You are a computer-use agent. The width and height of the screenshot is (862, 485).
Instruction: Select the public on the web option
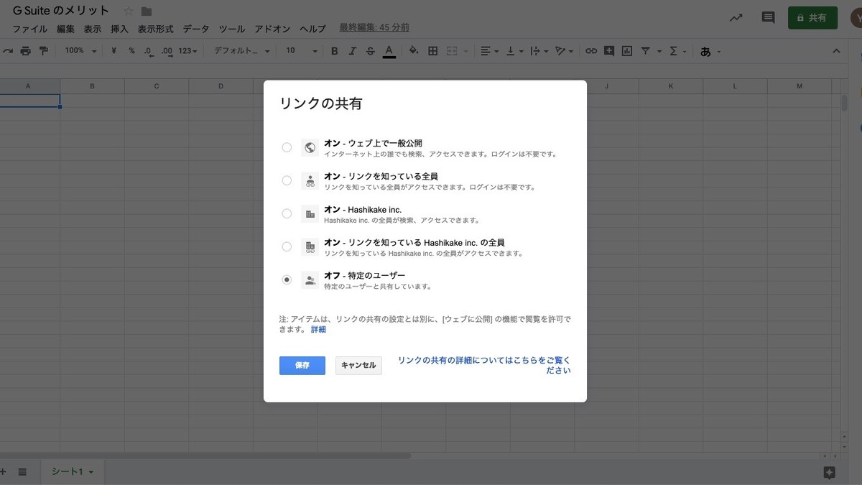(287, 147)
